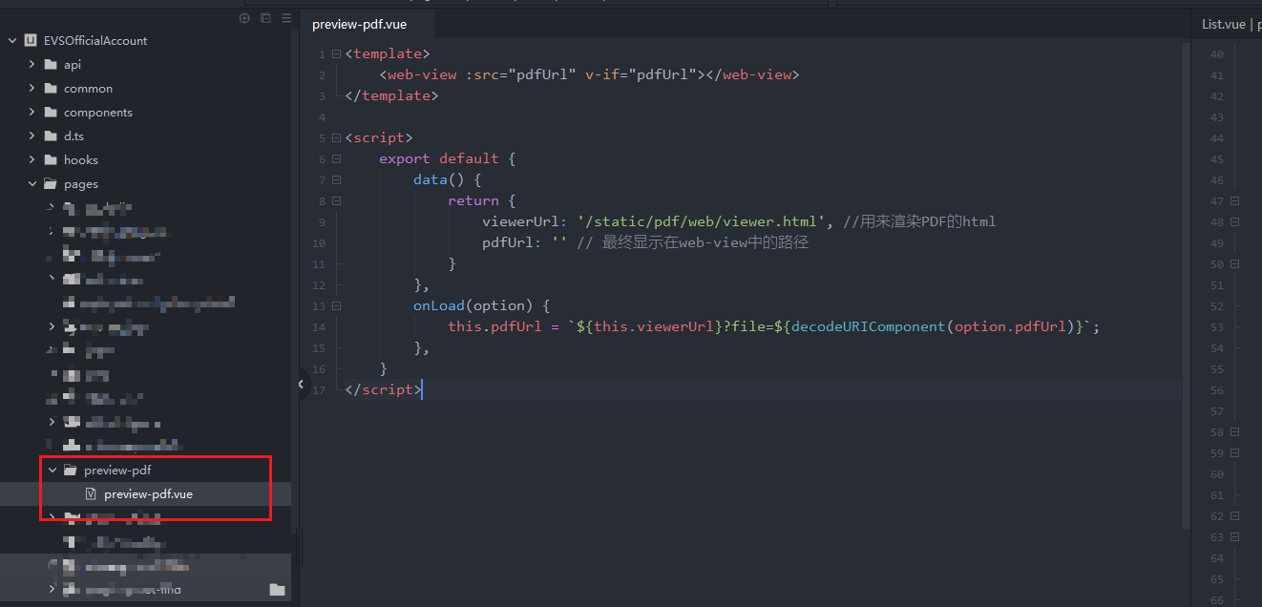1262x607 pixels.
Task: Select the pages folder name
Action: pos(81,184)
